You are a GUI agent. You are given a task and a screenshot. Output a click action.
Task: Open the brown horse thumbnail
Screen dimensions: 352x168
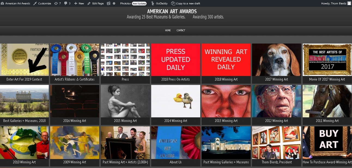(x=327, y=101)
